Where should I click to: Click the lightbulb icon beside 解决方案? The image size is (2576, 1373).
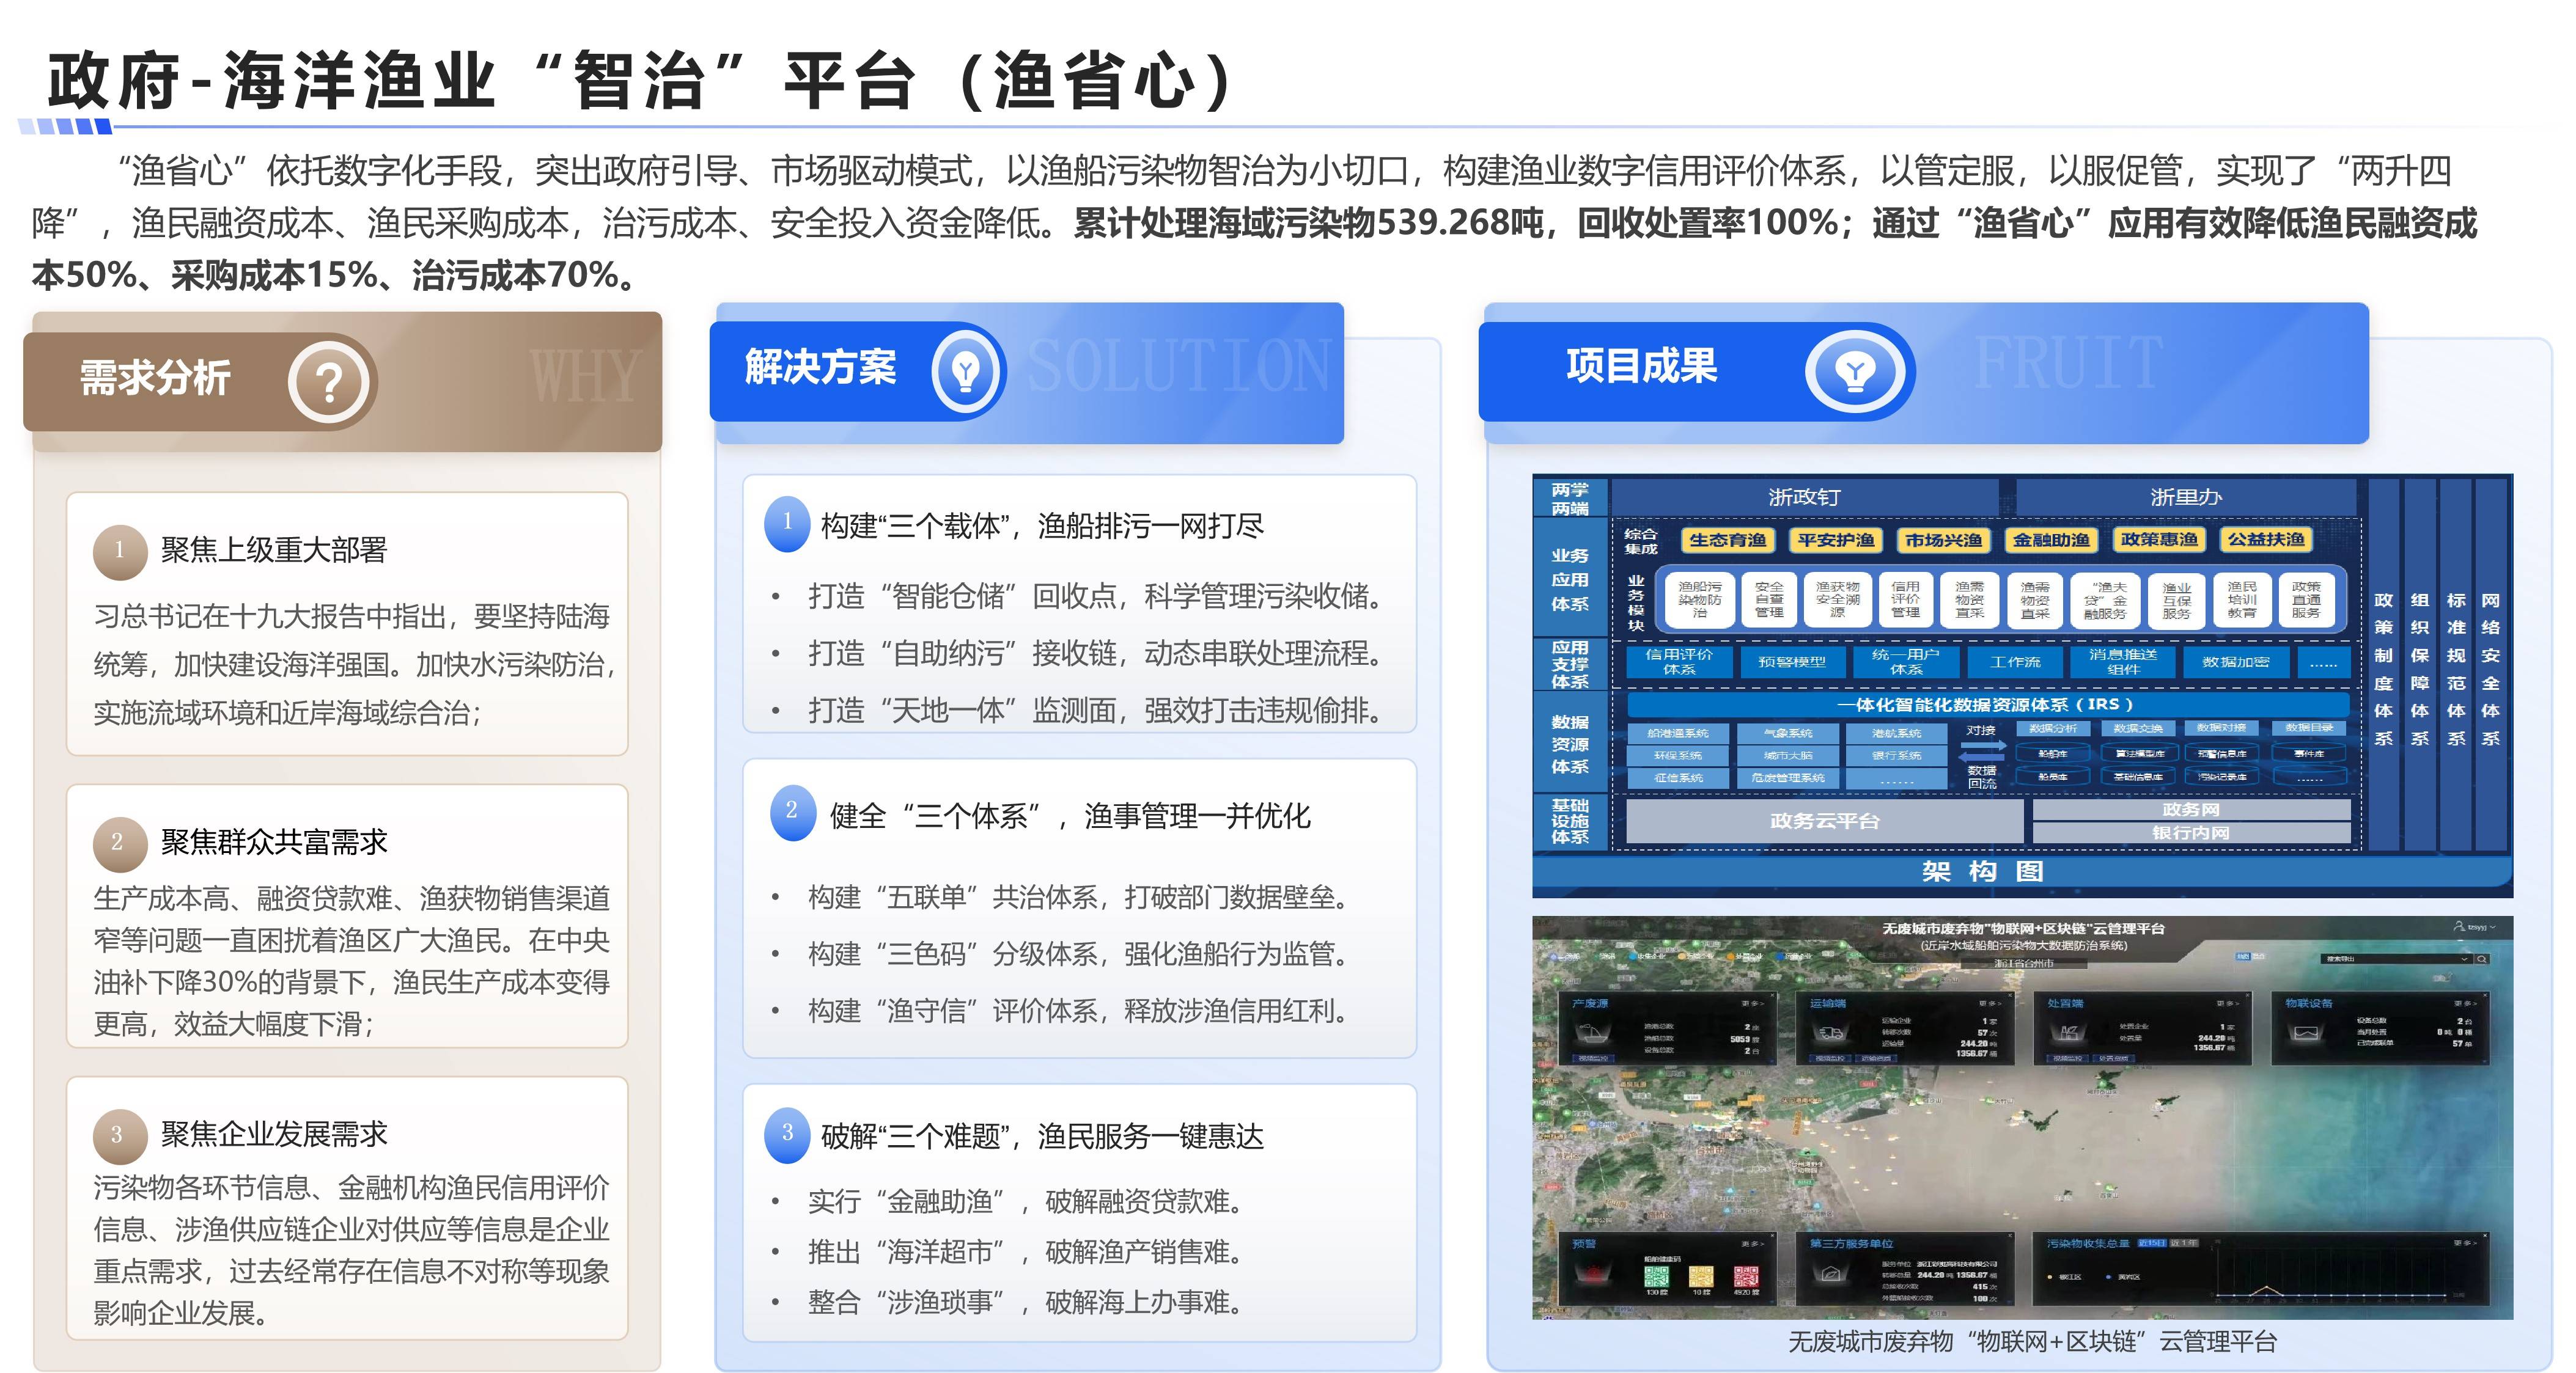(966, 372)
